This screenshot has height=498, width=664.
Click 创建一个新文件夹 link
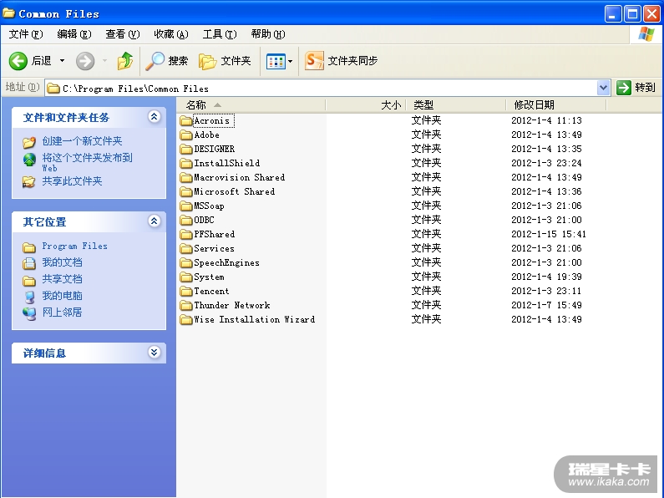click(82, 141)
